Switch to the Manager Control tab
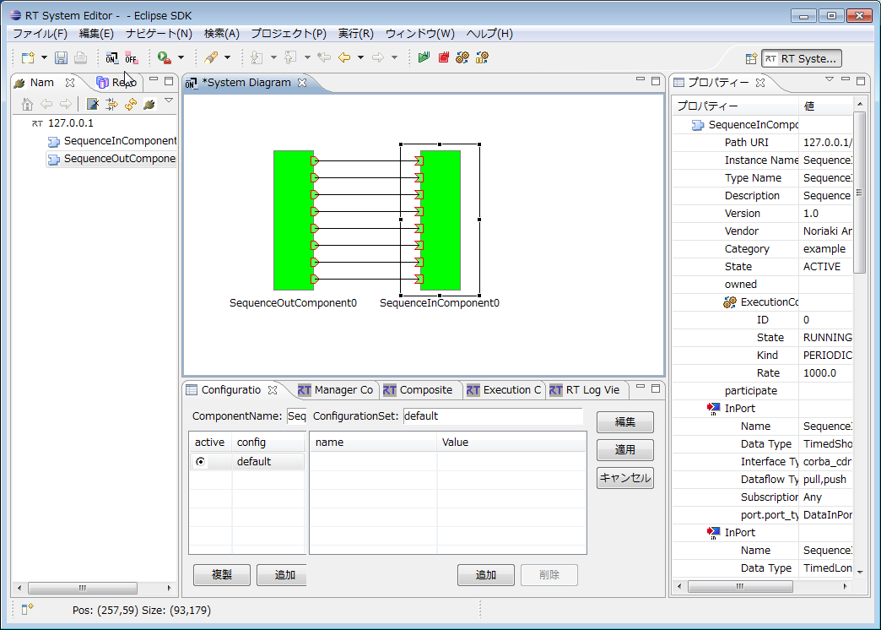 (335, 390)
